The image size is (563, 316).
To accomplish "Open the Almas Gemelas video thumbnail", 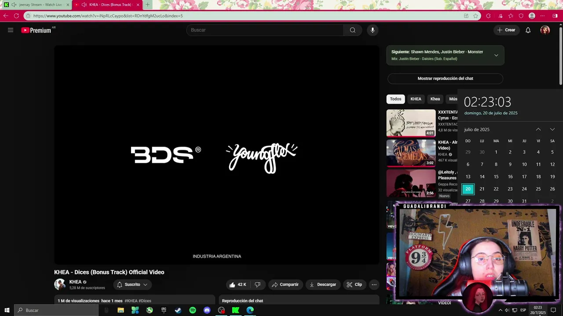I will point(411,153).
